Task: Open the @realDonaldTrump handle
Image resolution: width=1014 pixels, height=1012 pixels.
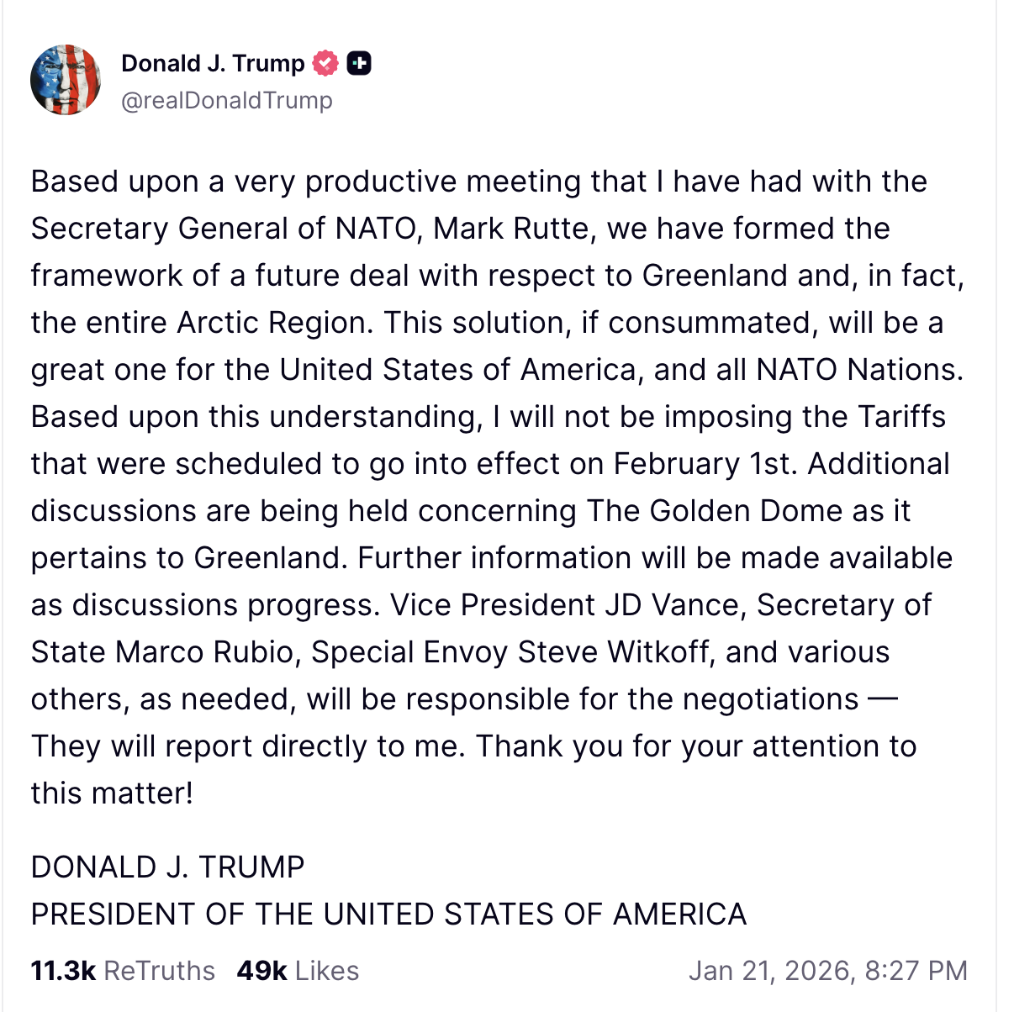Action: tap(227, 101)
